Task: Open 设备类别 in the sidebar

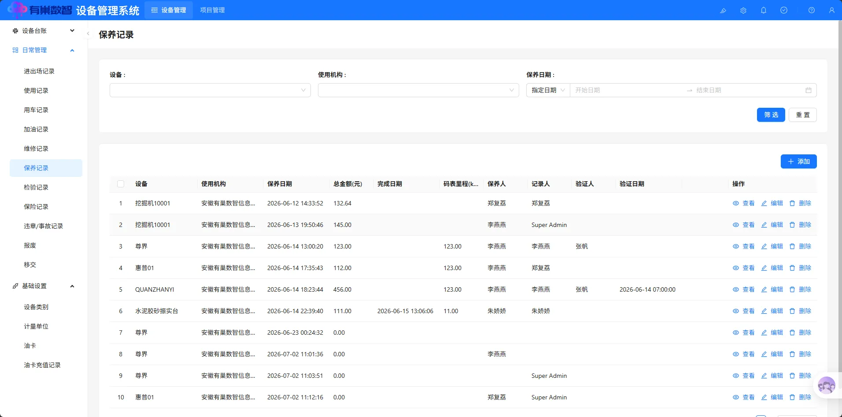Action: [x=46, y=307]
